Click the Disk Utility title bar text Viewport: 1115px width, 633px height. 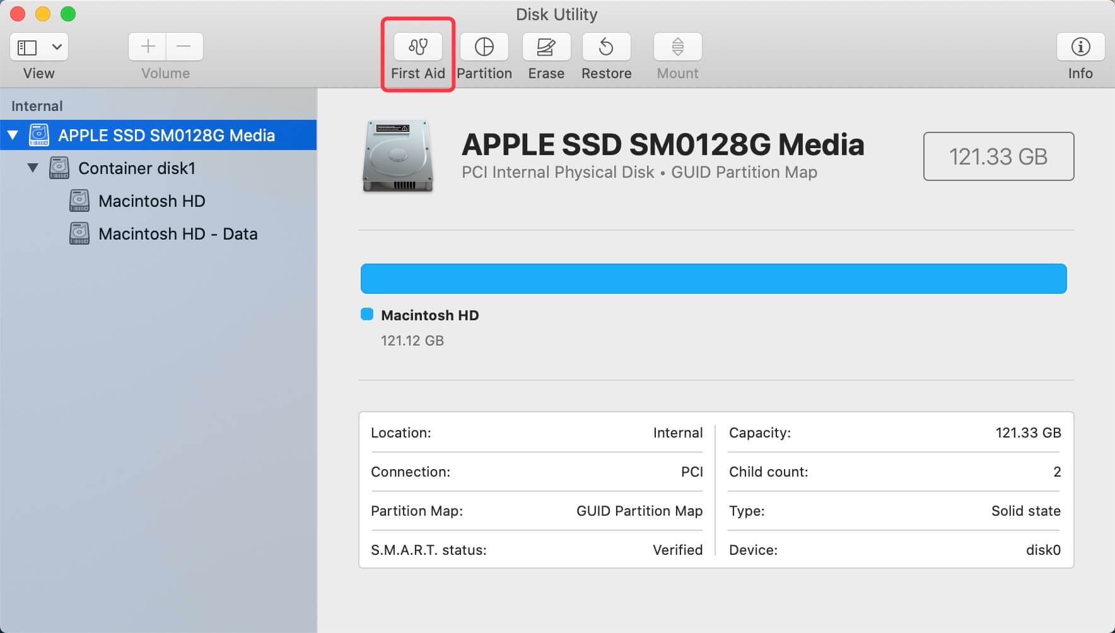556,14
